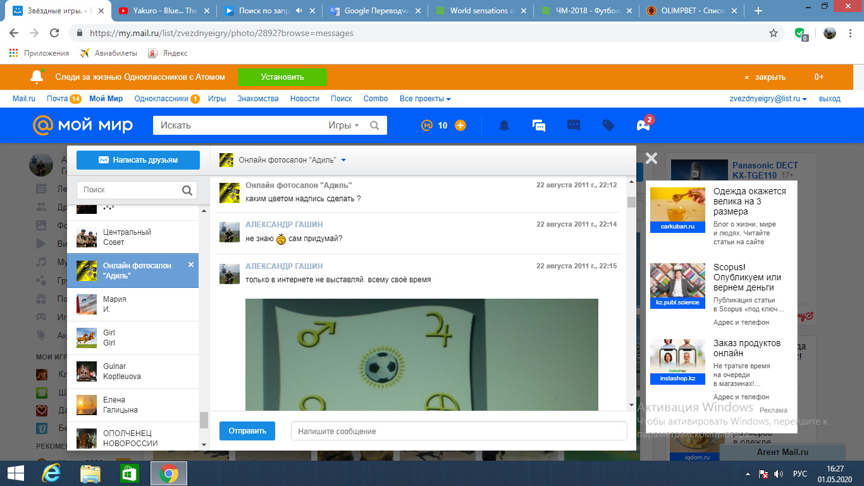
Task: Click the Windows Start button
Action: coord(15,473)
